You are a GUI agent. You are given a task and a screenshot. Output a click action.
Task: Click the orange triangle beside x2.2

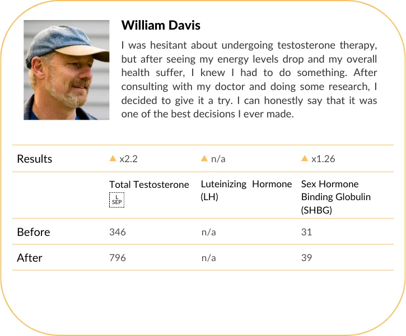(x=113, y=159)
